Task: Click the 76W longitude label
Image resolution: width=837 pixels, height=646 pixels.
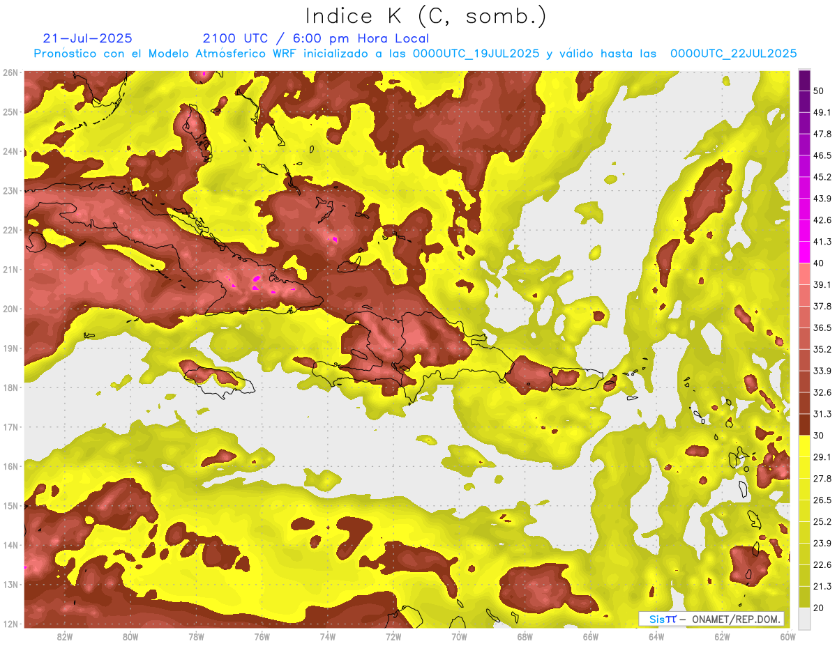Action: tap(262, 637)
